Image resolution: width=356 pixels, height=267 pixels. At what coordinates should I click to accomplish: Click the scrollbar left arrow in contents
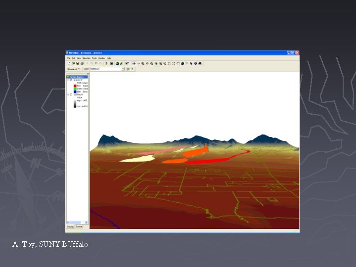pyautogui.click(x=68, y=222)
